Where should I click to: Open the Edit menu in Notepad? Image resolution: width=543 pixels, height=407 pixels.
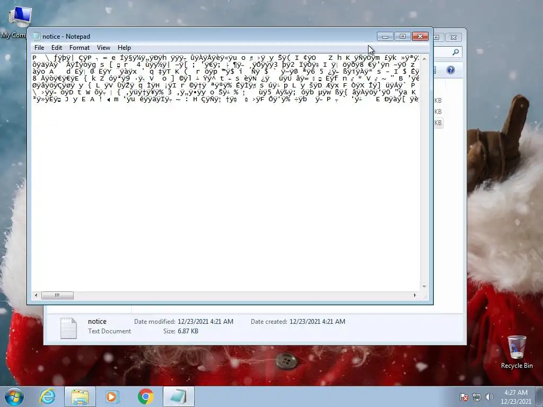pos(56,48)
